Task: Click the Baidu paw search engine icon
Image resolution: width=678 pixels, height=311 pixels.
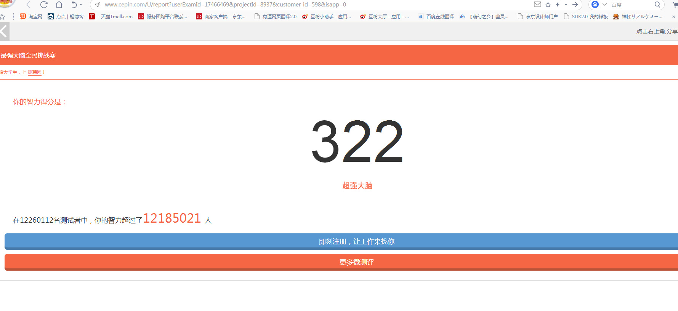Action: [x=595, y=5]
